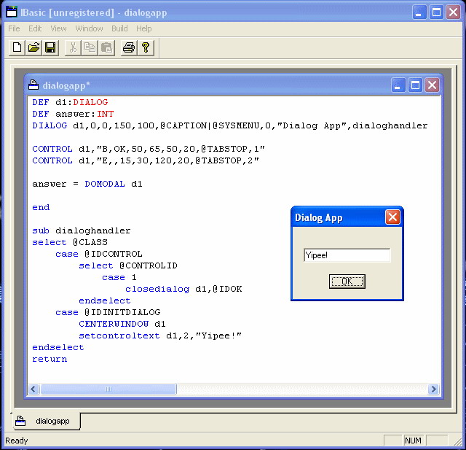Click the CONTROL line containing 'E,,15,30,120,20'
The width and height of the screenshot is (466, 450).
[x=146, y=160]
